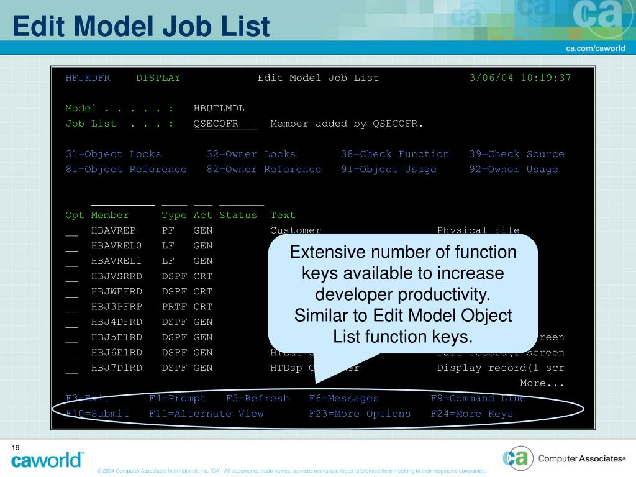The width and height of the screenshot is (636, 477).
Task: Click member name HBJ4DFRD
Action: tap(116, 322)
